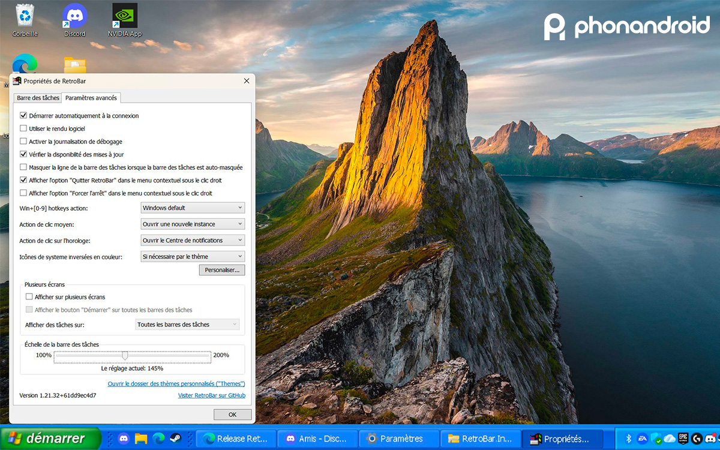Open Bluetooth settings from the tray
Viewport: 720px width, 450px height.
(628, 439)
